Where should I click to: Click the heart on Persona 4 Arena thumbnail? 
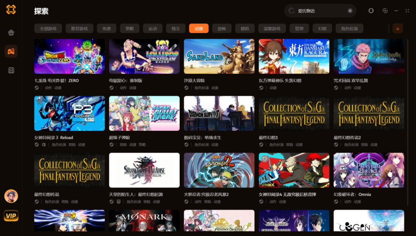click(x=264, y=159)
